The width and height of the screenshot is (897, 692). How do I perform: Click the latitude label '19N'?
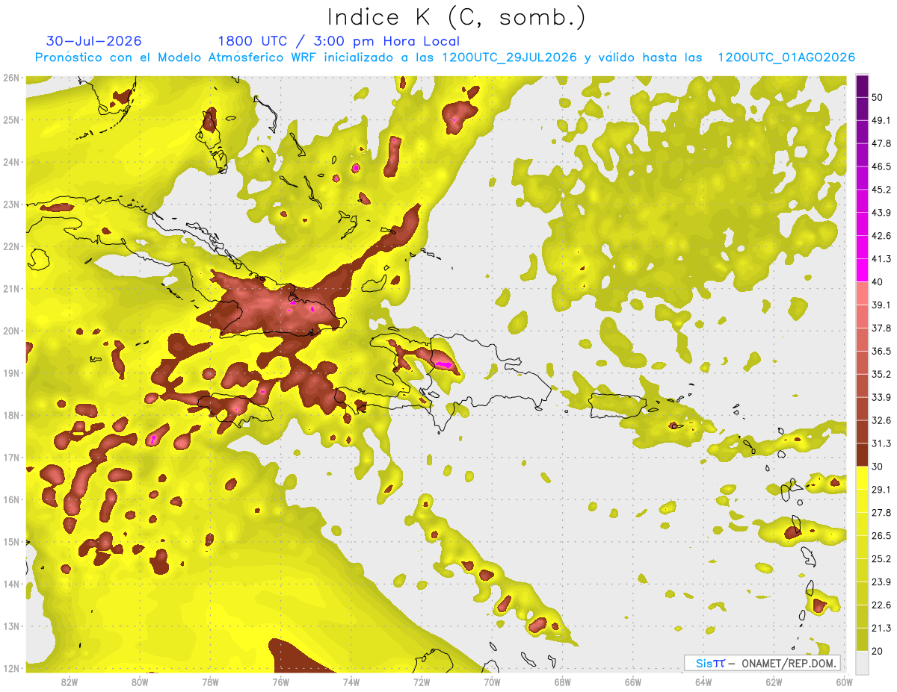pyautogui.click(x=10, y=373)
